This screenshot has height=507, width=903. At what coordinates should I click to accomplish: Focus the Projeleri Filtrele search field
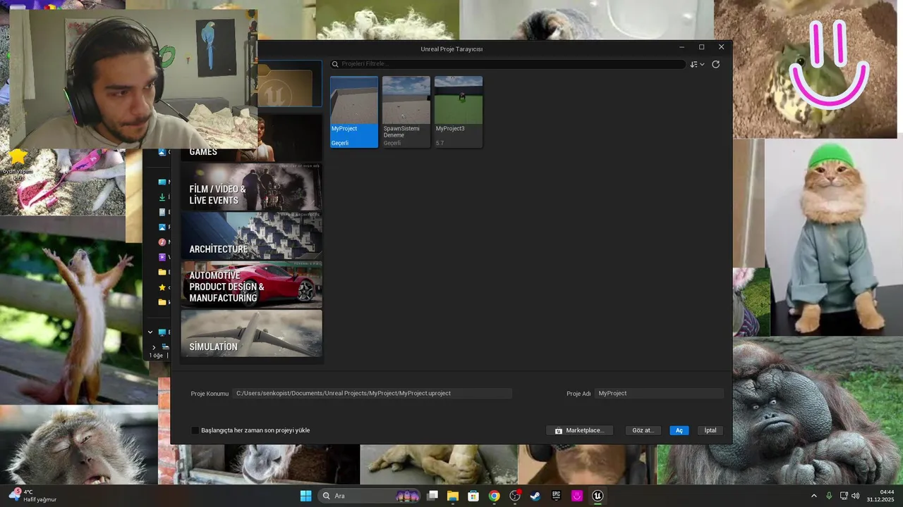pos(508,64)
